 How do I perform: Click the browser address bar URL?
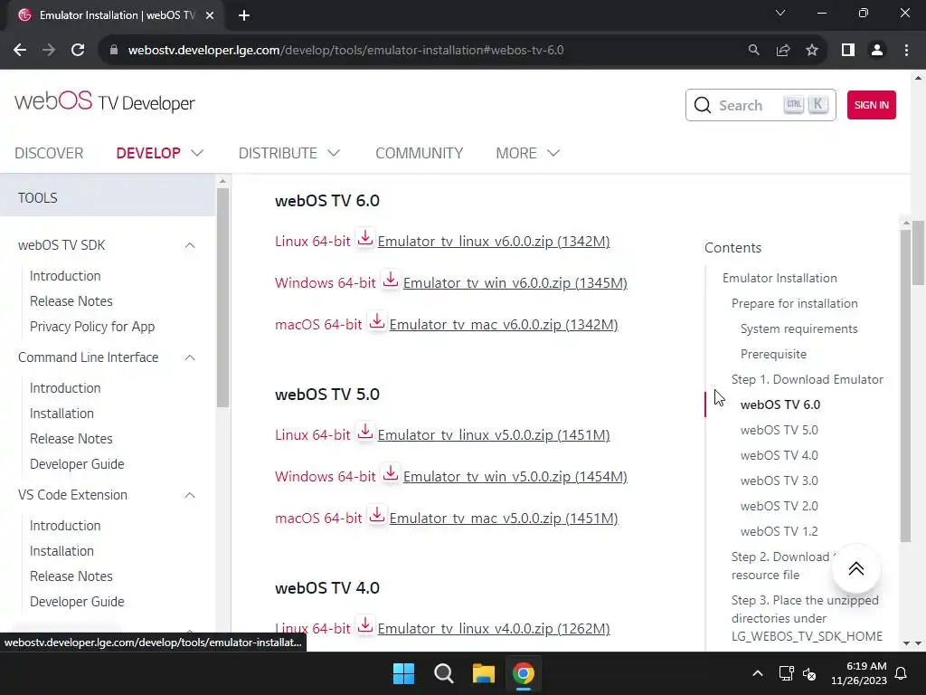pyautogui.click(x=346, y=51)
